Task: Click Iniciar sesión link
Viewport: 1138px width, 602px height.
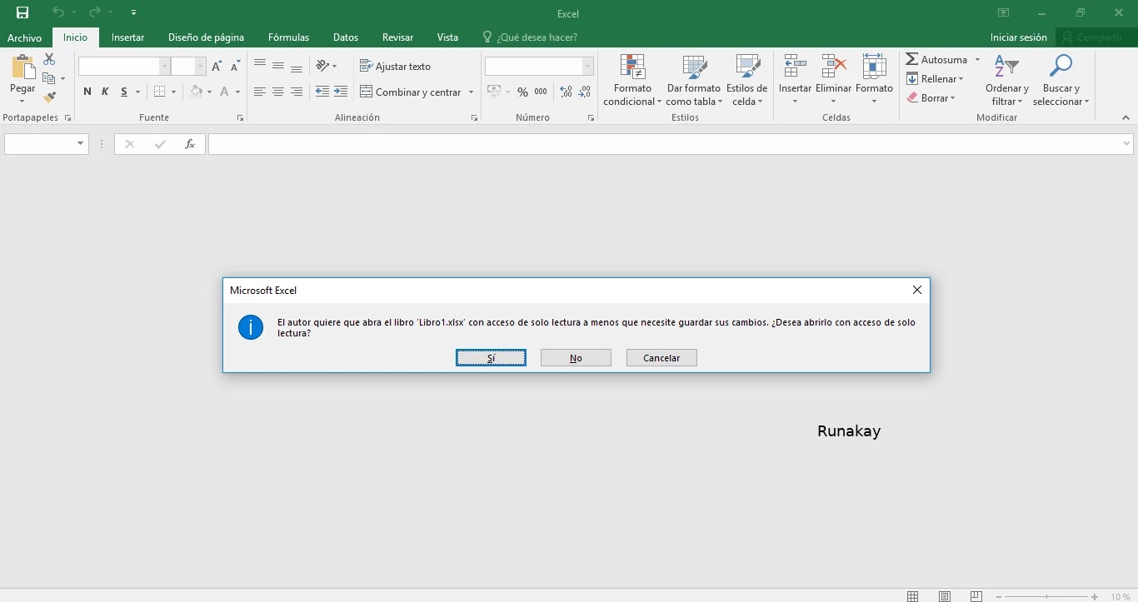Action: click(1018, 37)
